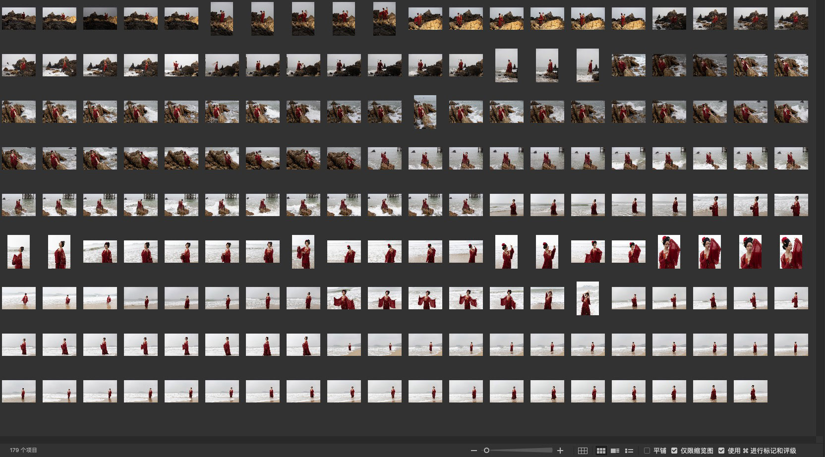The height and width of the screenshot is (457, 825).
Task: Click the vertical scrollbar on the right
Action: [821, 218]
